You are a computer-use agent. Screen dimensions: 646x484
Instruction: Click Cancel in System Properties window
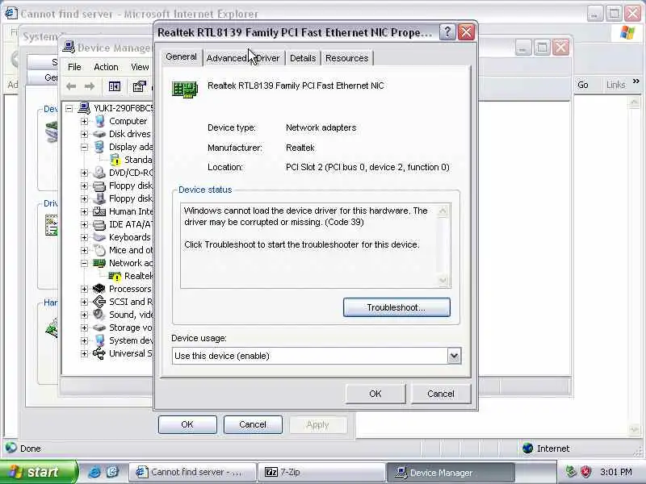253,424
